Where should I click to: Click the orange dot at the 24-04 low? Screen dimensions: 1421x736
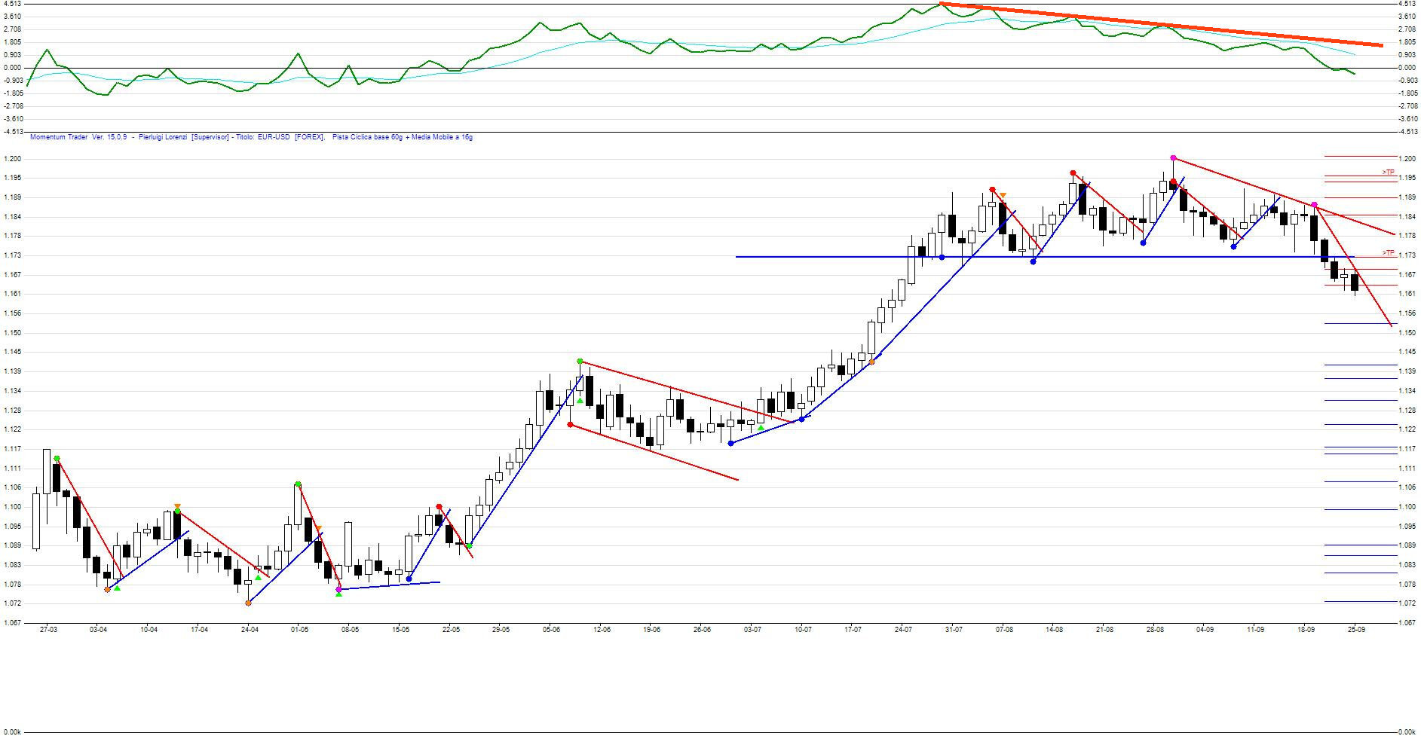[x=248, y=603]
